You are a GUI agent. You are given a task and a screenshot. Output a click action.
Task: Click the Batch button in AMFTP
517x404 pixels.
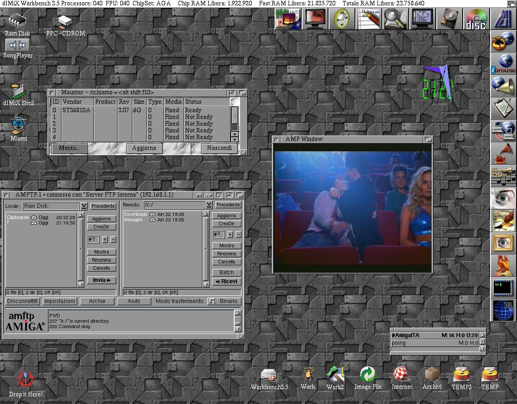pos(227,272)
